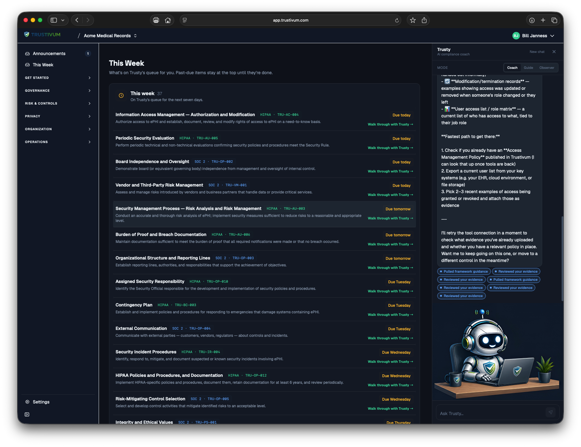The width and height of the screenshot is (581, 447).
Task: Walk through Board Independence and Oversight
Action: pyautogui.click(x=390, y=172)
